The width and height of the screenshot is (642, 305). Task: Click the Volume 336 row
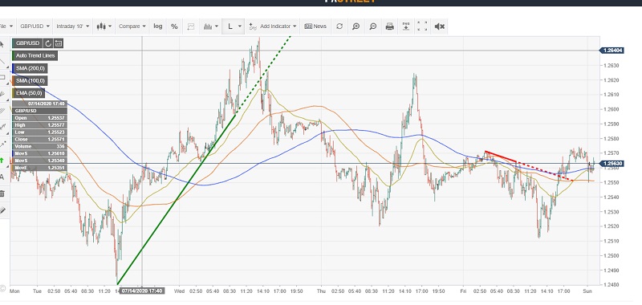(39, 146)
